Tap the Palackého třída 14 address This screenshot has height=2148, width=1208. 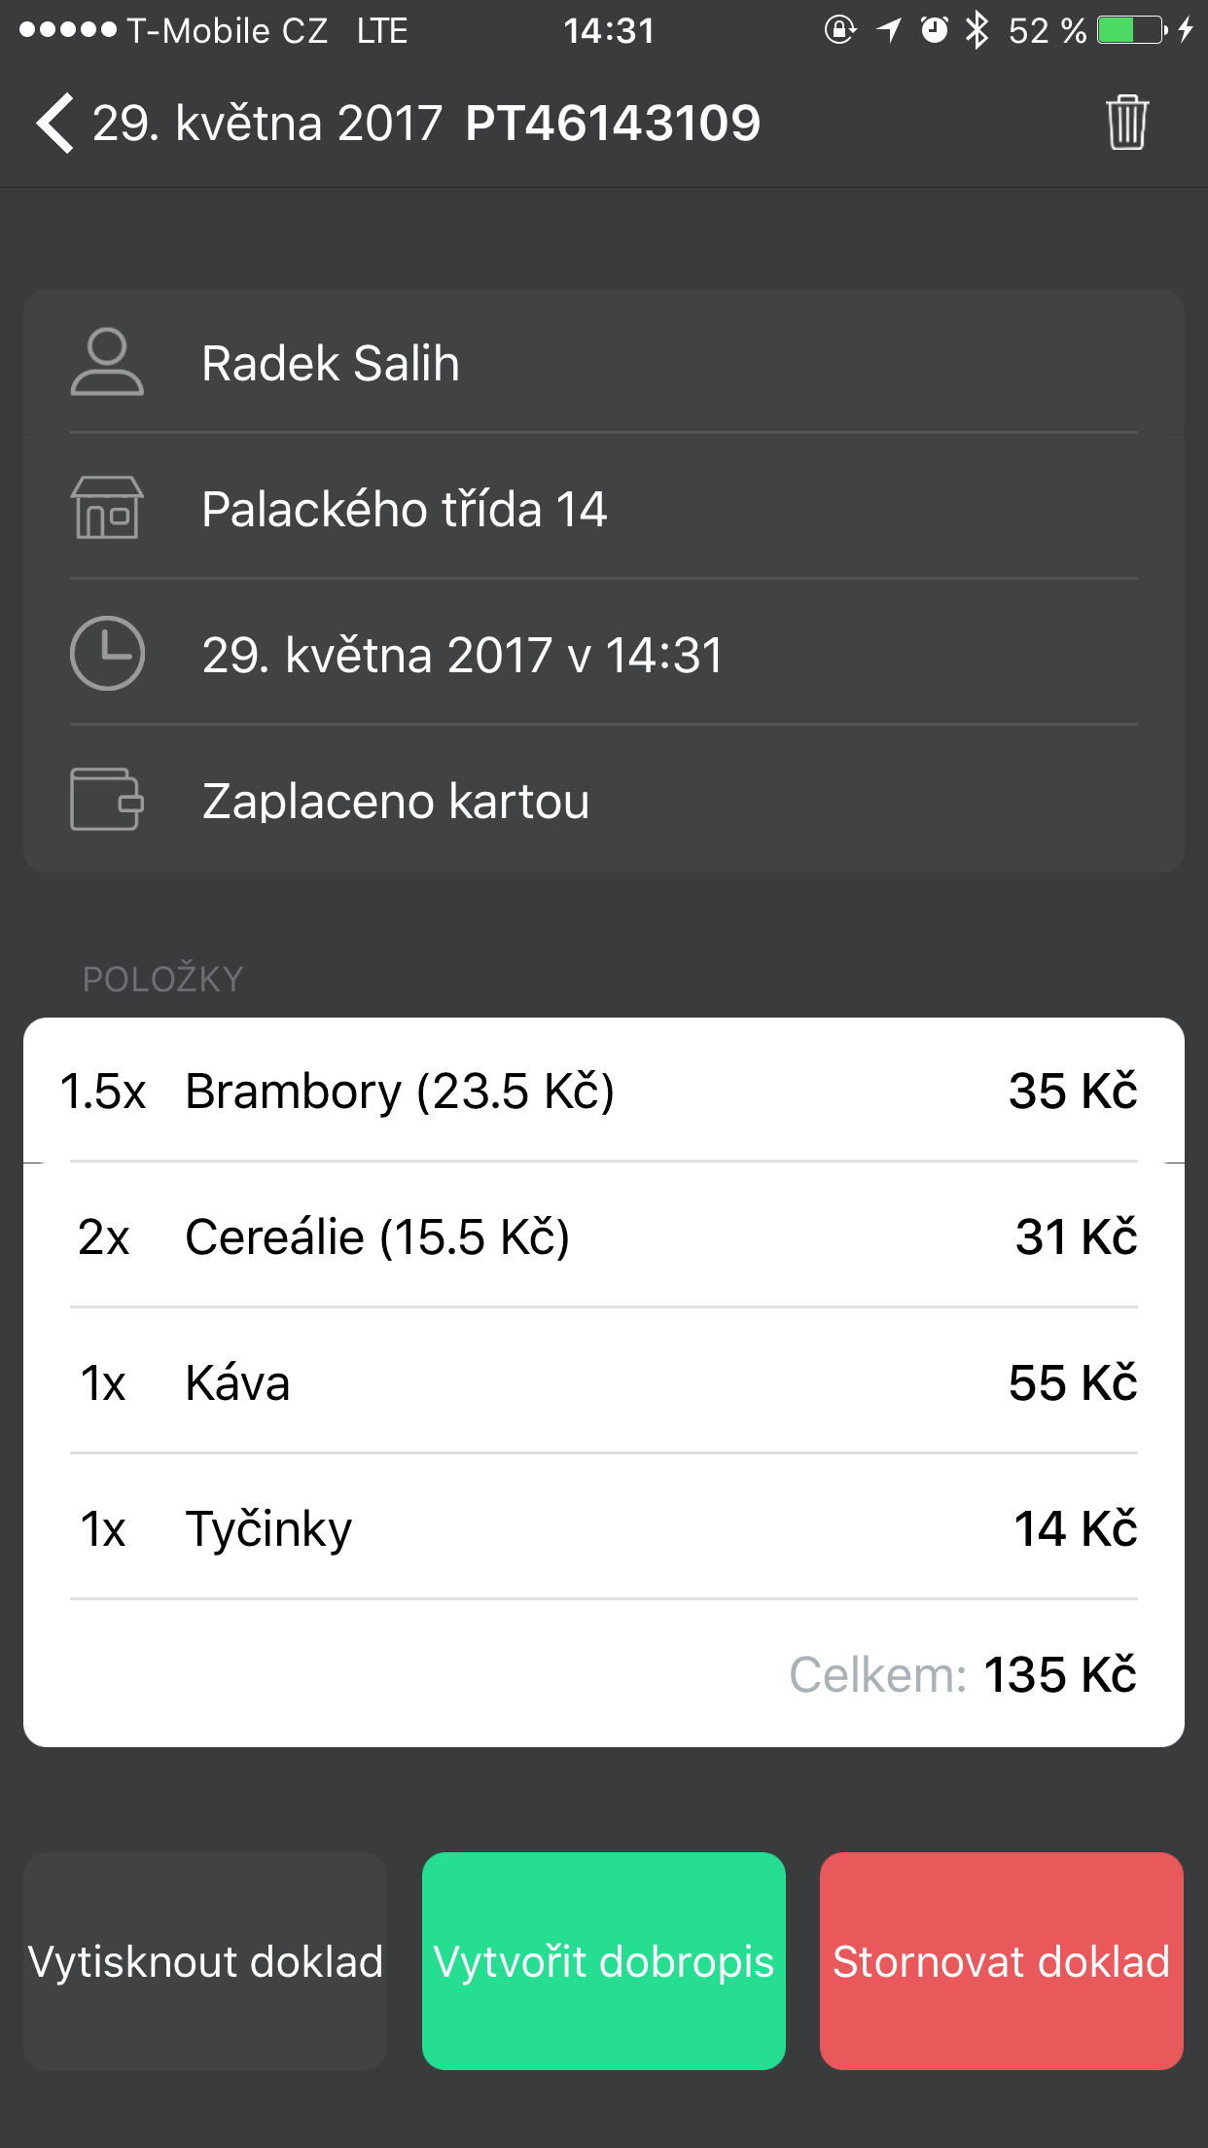(405, 510)
